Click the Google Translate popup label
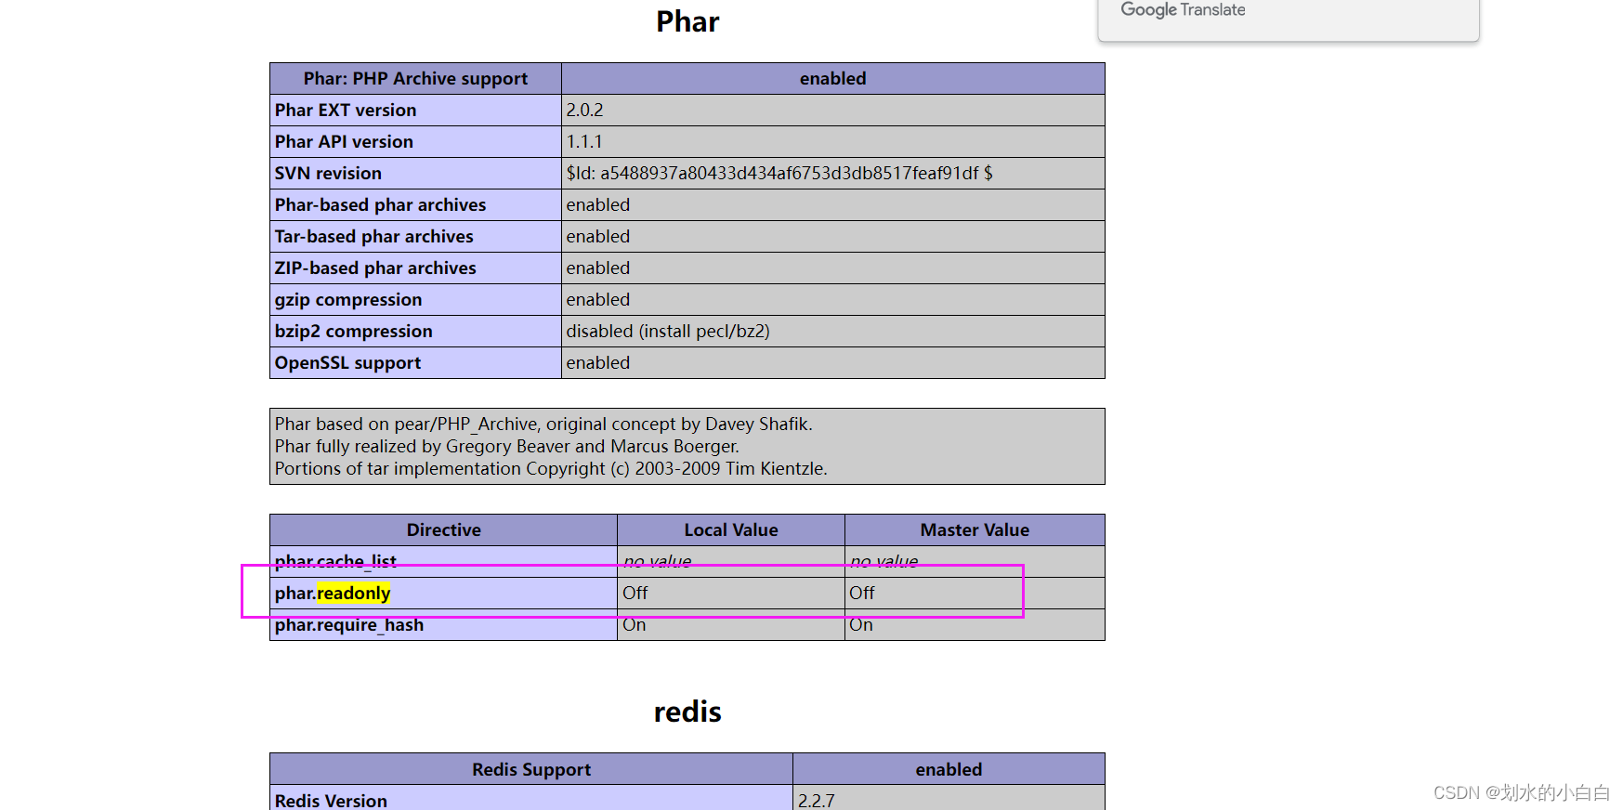Image resolution: width=1623 pixels, height=810 pixels. click(x=1183, y=10)
